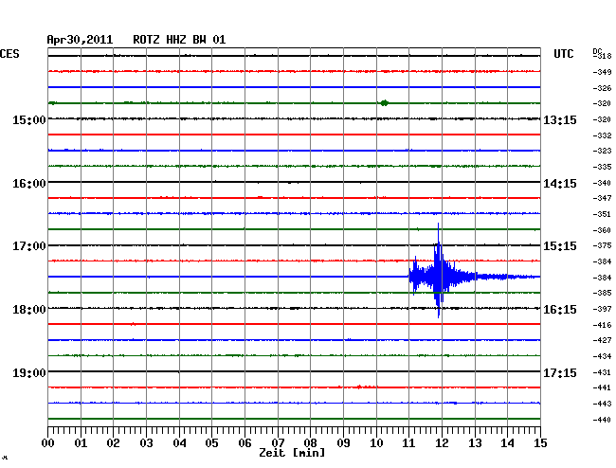Screen dimensions: 616x468
Task: Click minute label 01 on the axis
Action: click(x=81, y=443)
